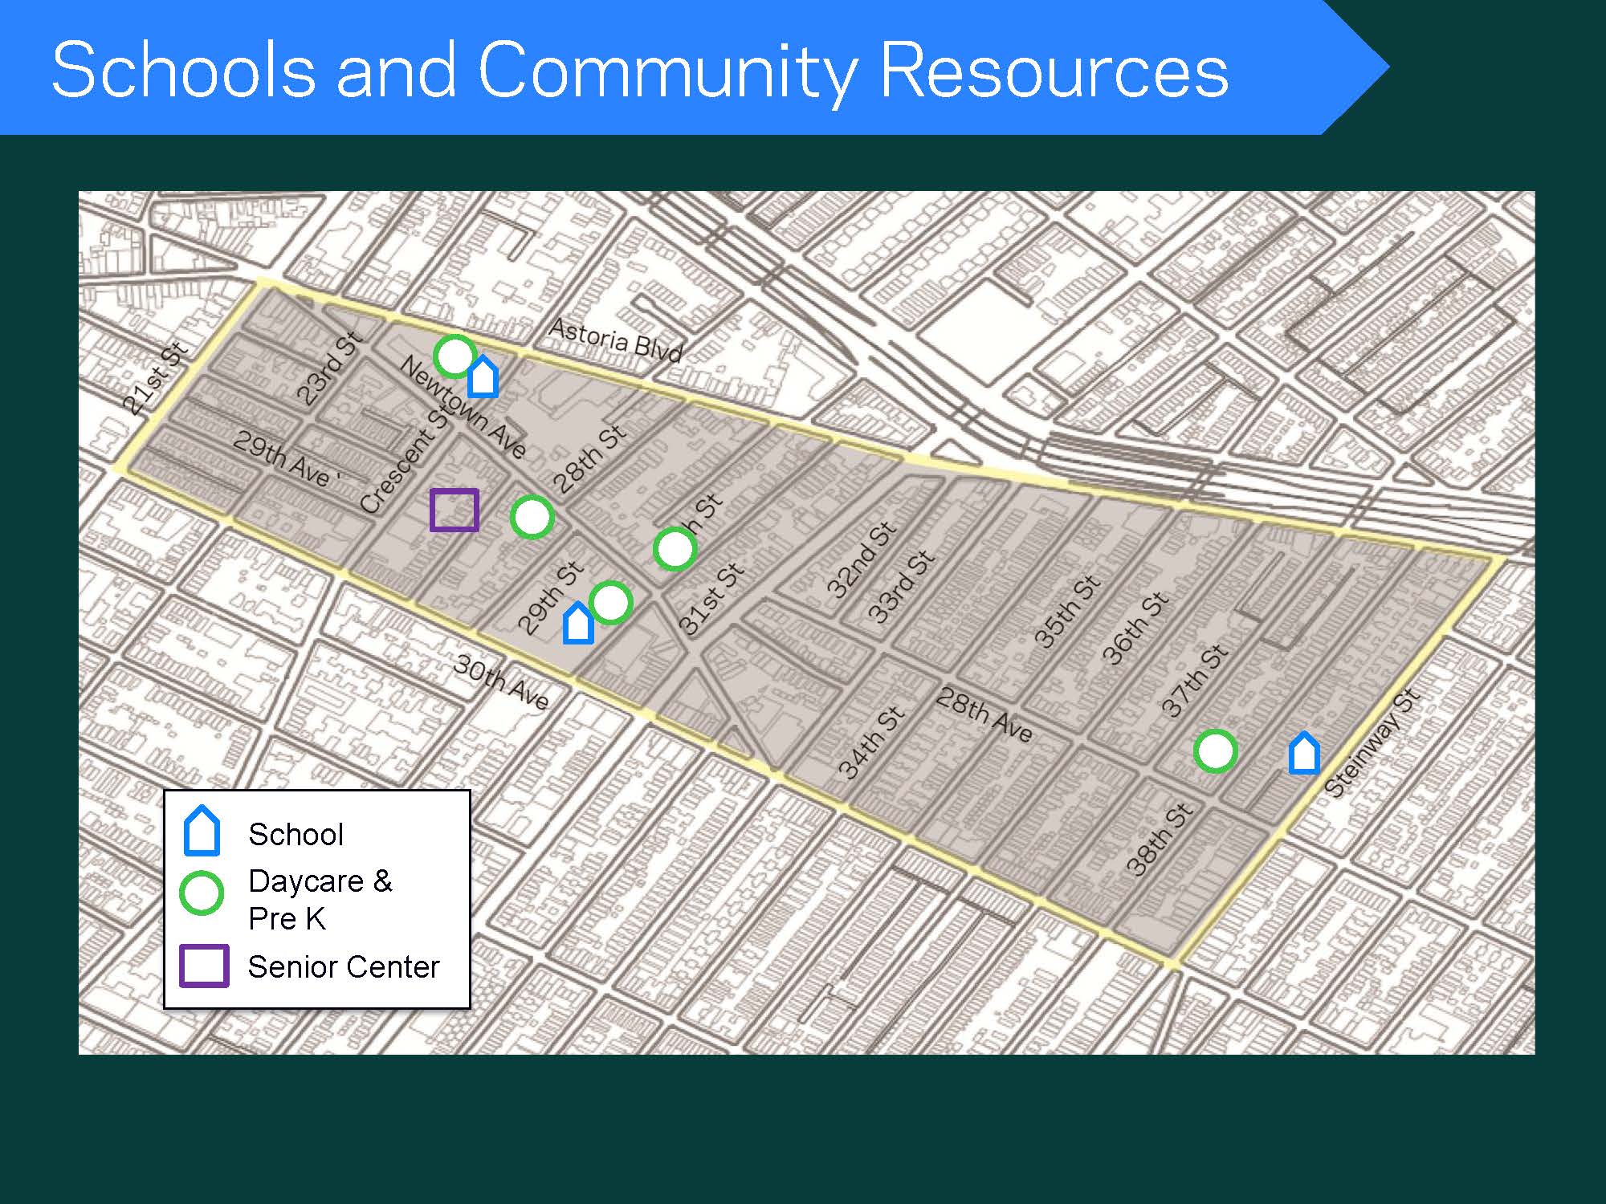Click daycare circle near 37th St label

pyautogui.click(x=1215, y=751)
